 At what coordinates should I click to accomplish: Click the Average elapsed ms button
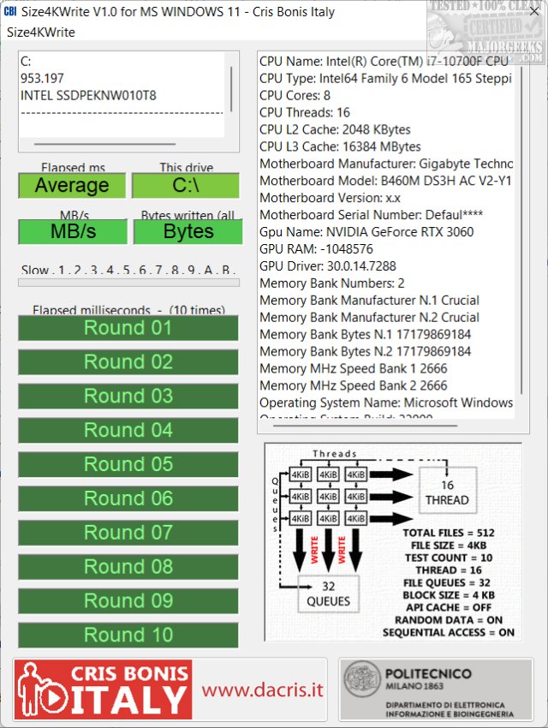pyautogui.click(x=72, y=186)
